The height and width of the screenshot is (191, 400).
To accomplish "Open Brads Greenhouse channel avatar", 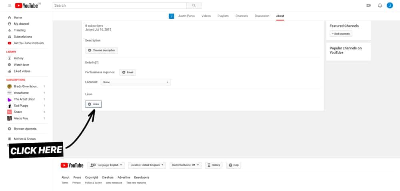I will pos(10,87).
